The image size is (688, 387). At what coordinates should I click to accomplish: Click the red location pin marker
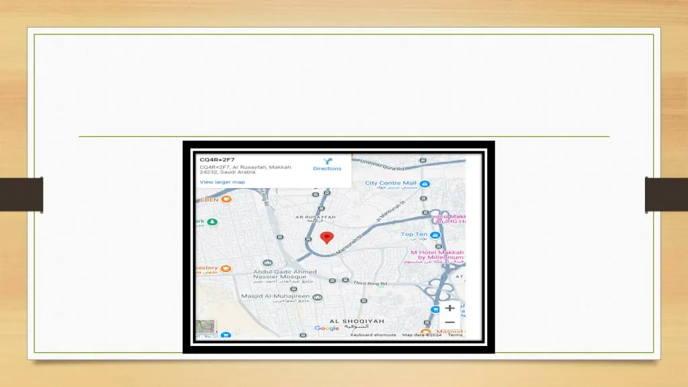coord(327,237)
